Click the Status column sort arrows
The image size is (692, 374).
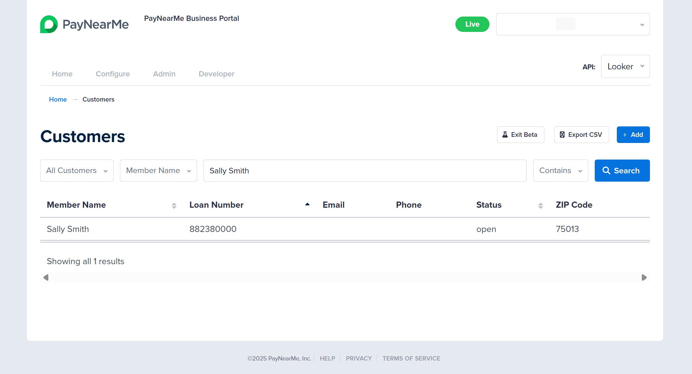tap(540, 206)
